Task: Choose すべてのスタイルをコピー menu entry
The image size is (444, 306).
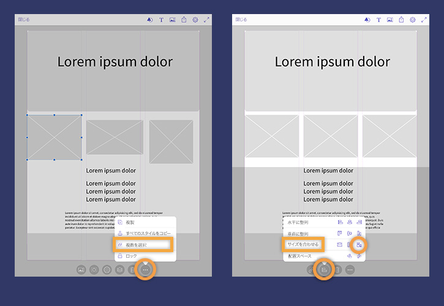Action: click(145, 233)
